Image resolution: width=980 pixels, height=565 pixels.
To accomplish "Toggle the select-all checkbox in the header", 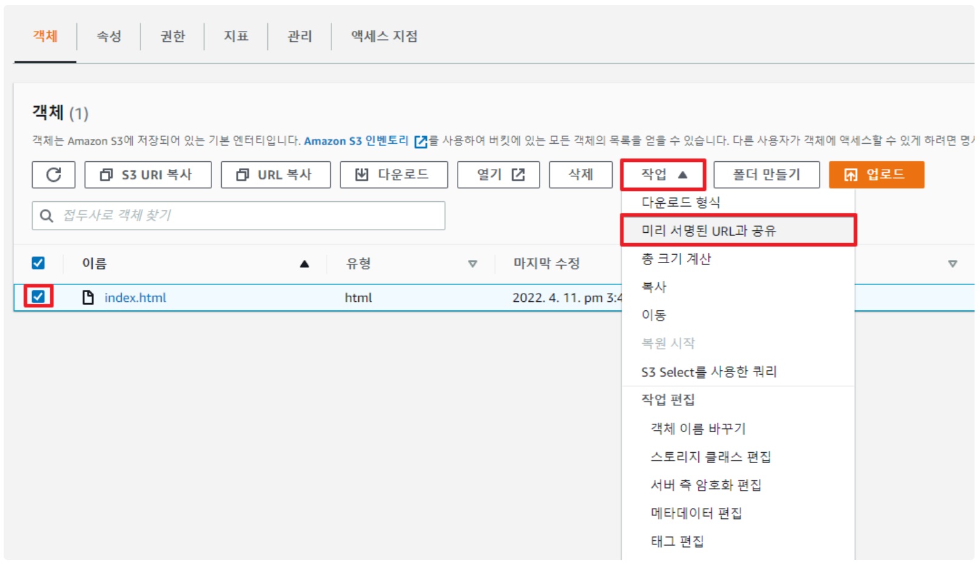I will pyautogui.click(x=38, y=263).
